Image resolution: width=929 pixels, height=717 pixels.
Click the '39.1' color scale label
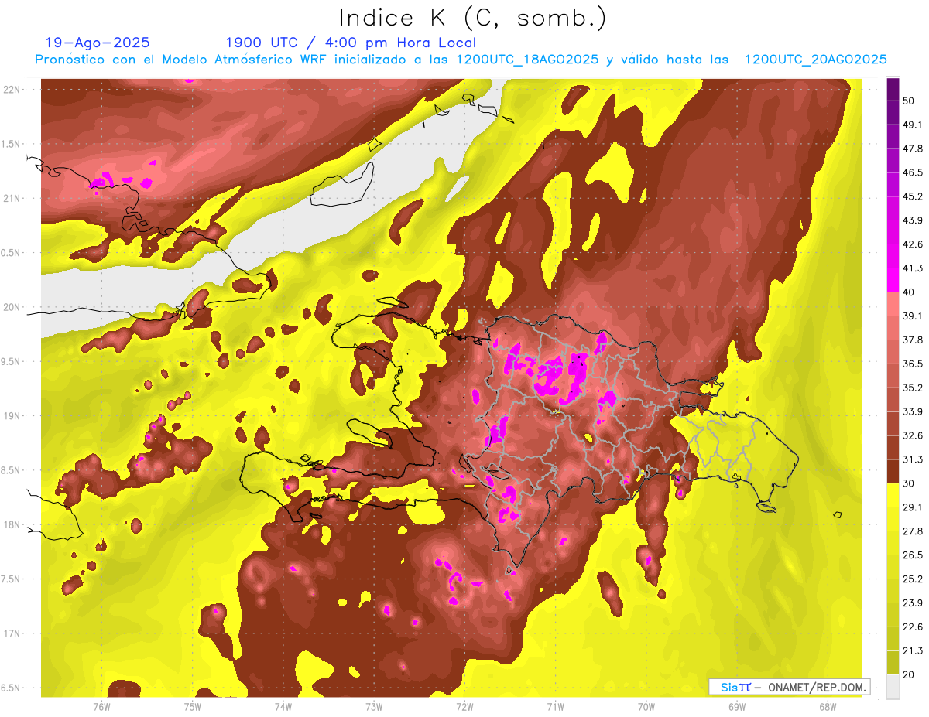913,316
